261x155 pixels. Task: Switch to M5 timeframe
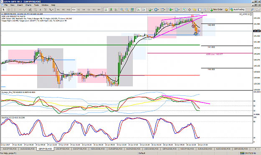pos(63,10)
